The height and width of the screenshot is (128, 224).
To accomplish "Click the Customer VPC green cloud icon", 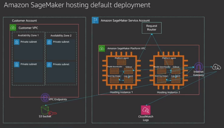I will tap(13, 28).
